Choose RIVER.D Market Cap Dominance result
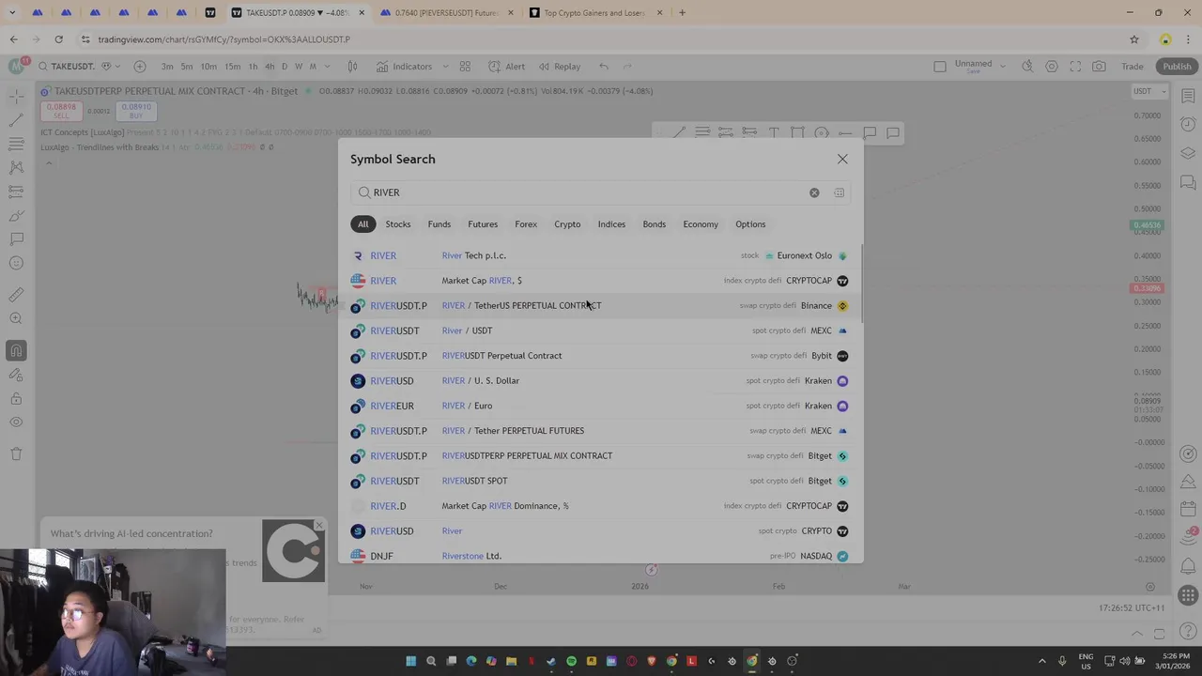Viewport: 1202px width, 676px height. (599, 506)
